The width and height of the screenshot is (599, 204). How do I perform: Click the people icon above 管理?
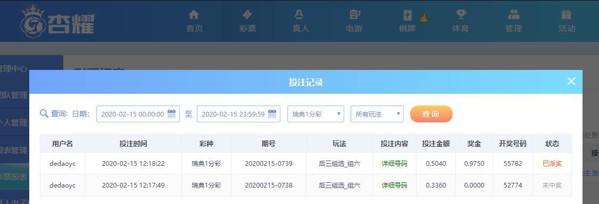[x=513, y=14]
